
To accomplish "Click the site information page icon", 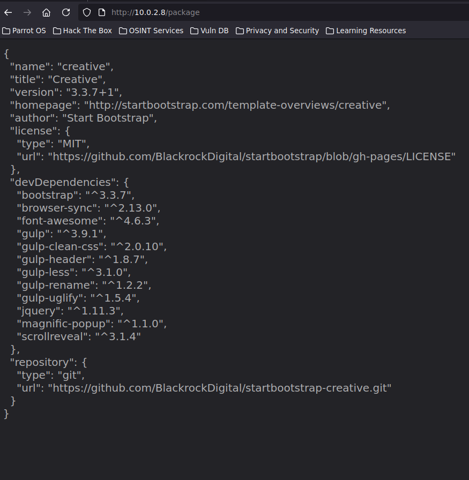I will [x=101, y=12].
